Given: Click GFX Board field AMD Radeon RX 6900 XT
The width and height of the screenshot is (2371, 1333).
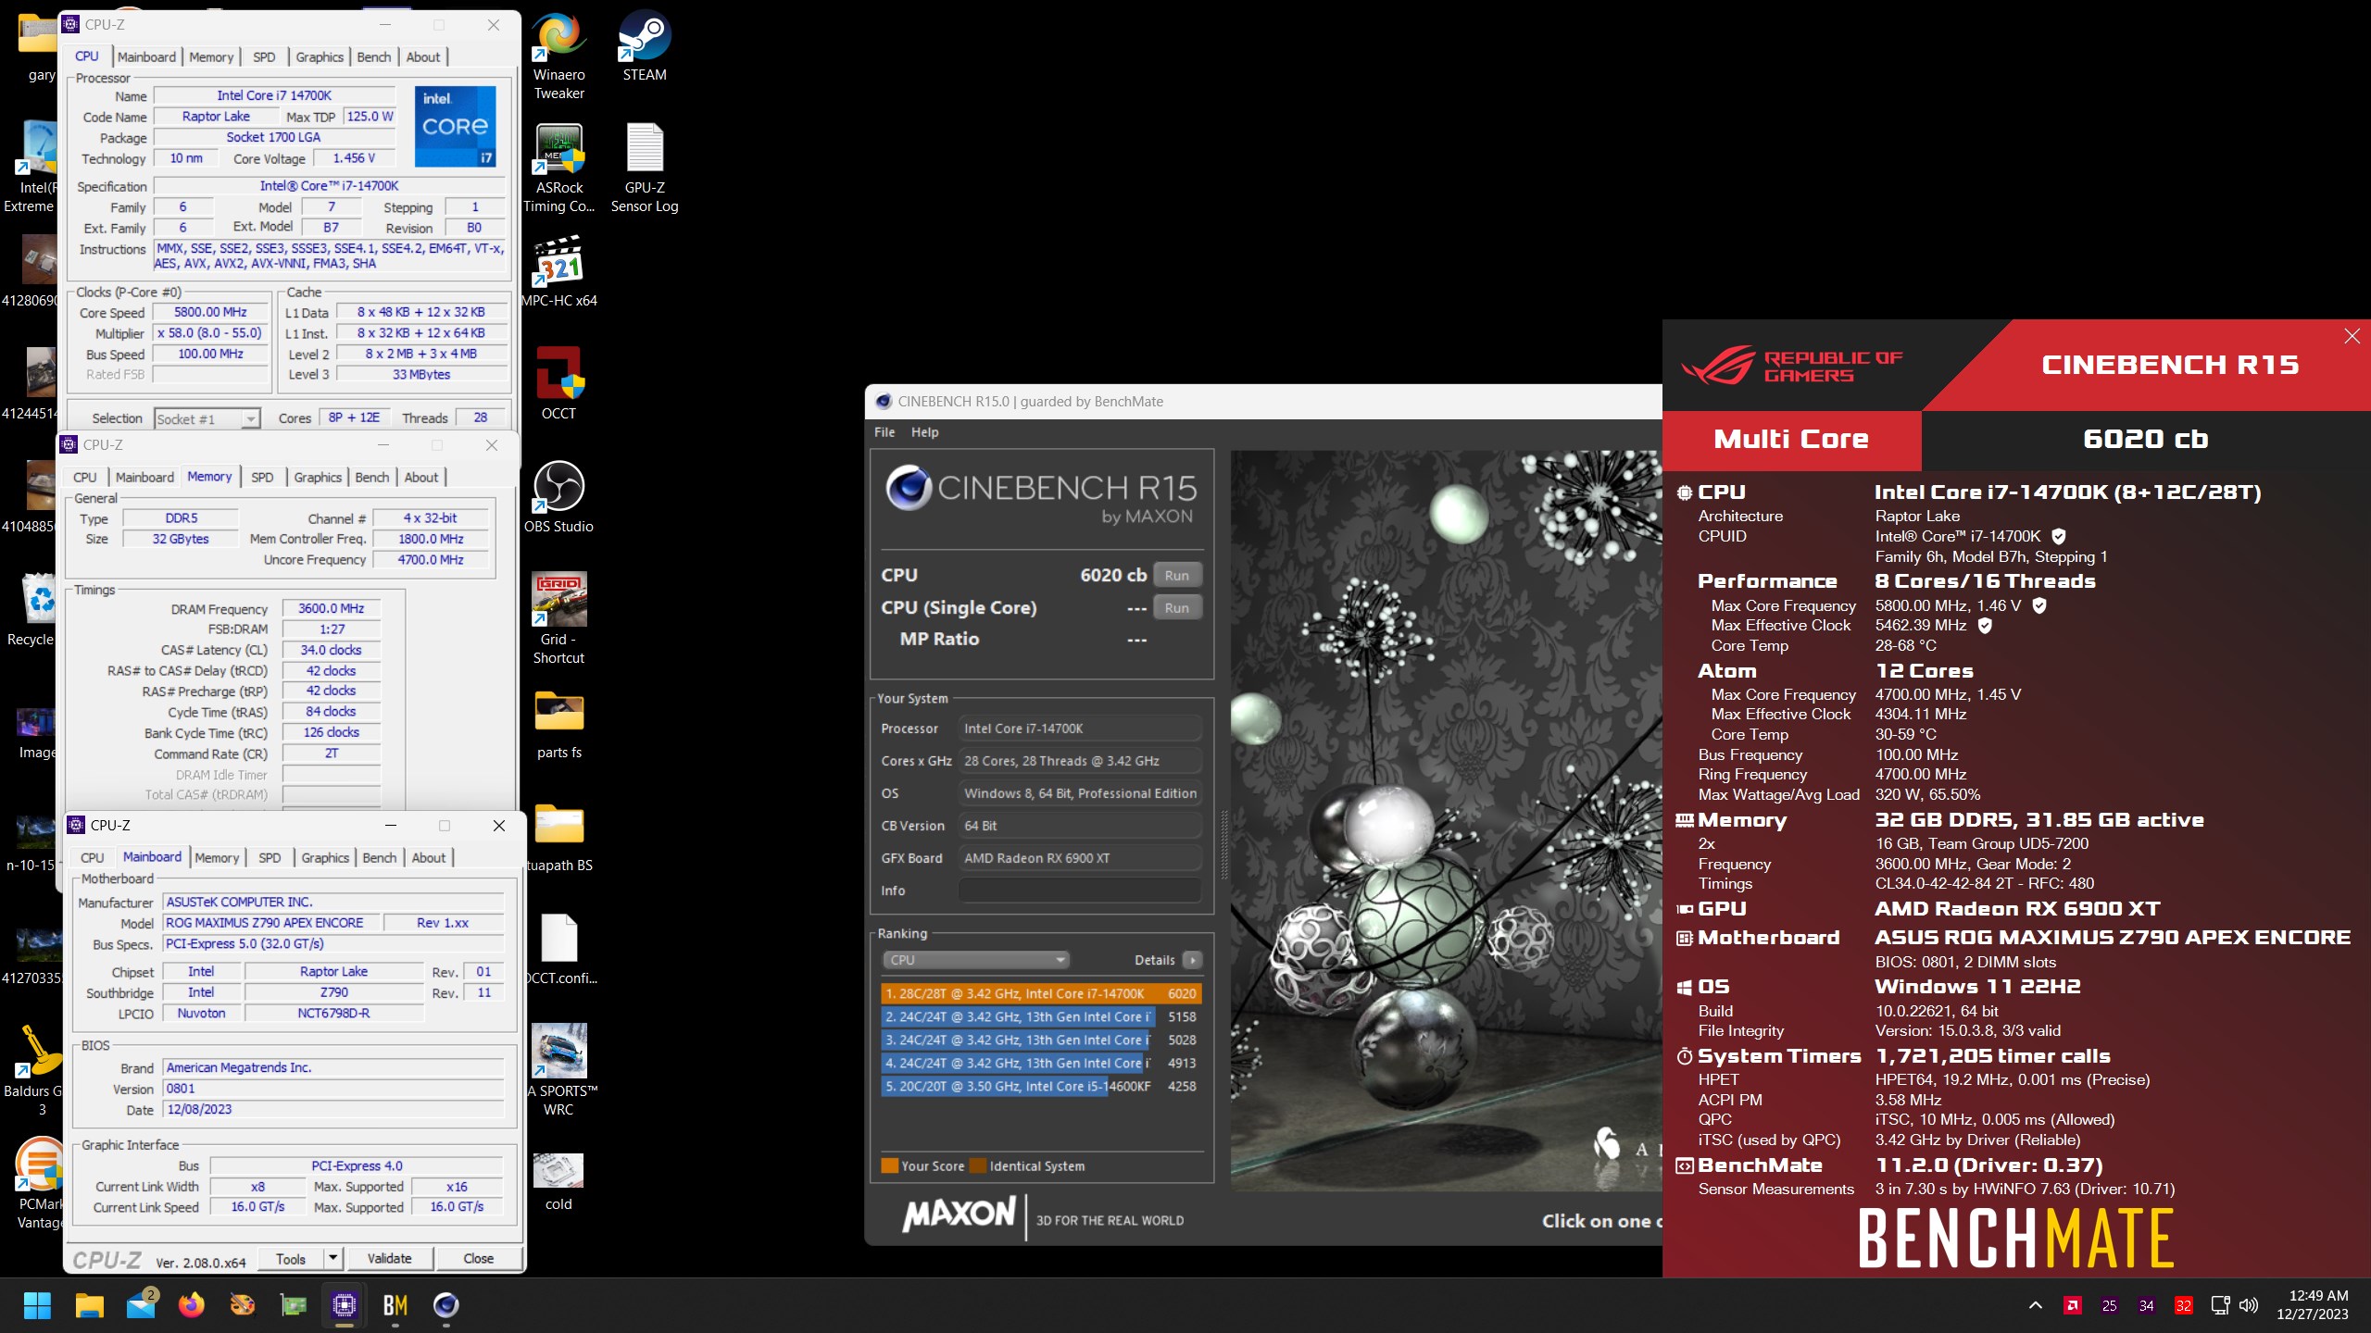Looking at the screenshot, I should point(1080,858).
